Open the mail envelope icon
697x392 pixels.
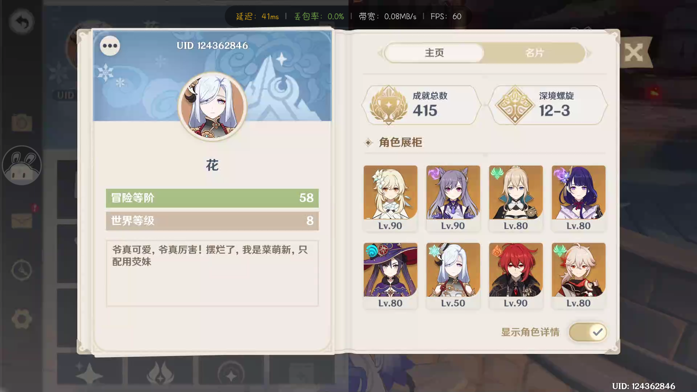[22, 220]
